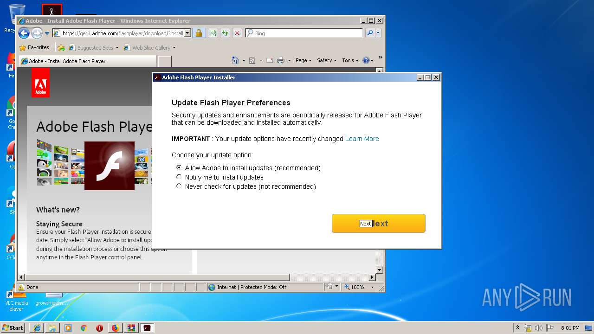Open search provider options dropdown
Screen dimensions: 594x334
pos(378,33)
